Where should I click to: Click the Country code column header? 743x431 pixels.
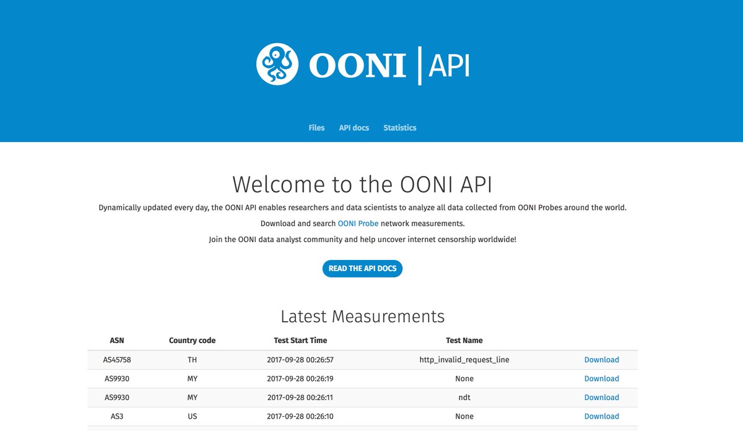pyautogui.click(x=192, y=340)
